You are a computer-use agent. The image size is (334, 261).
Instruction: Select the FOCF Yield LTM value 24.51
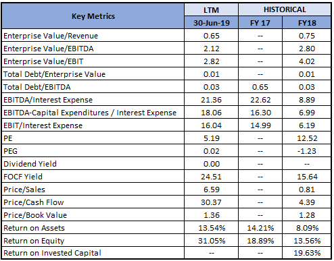[211, 177]
